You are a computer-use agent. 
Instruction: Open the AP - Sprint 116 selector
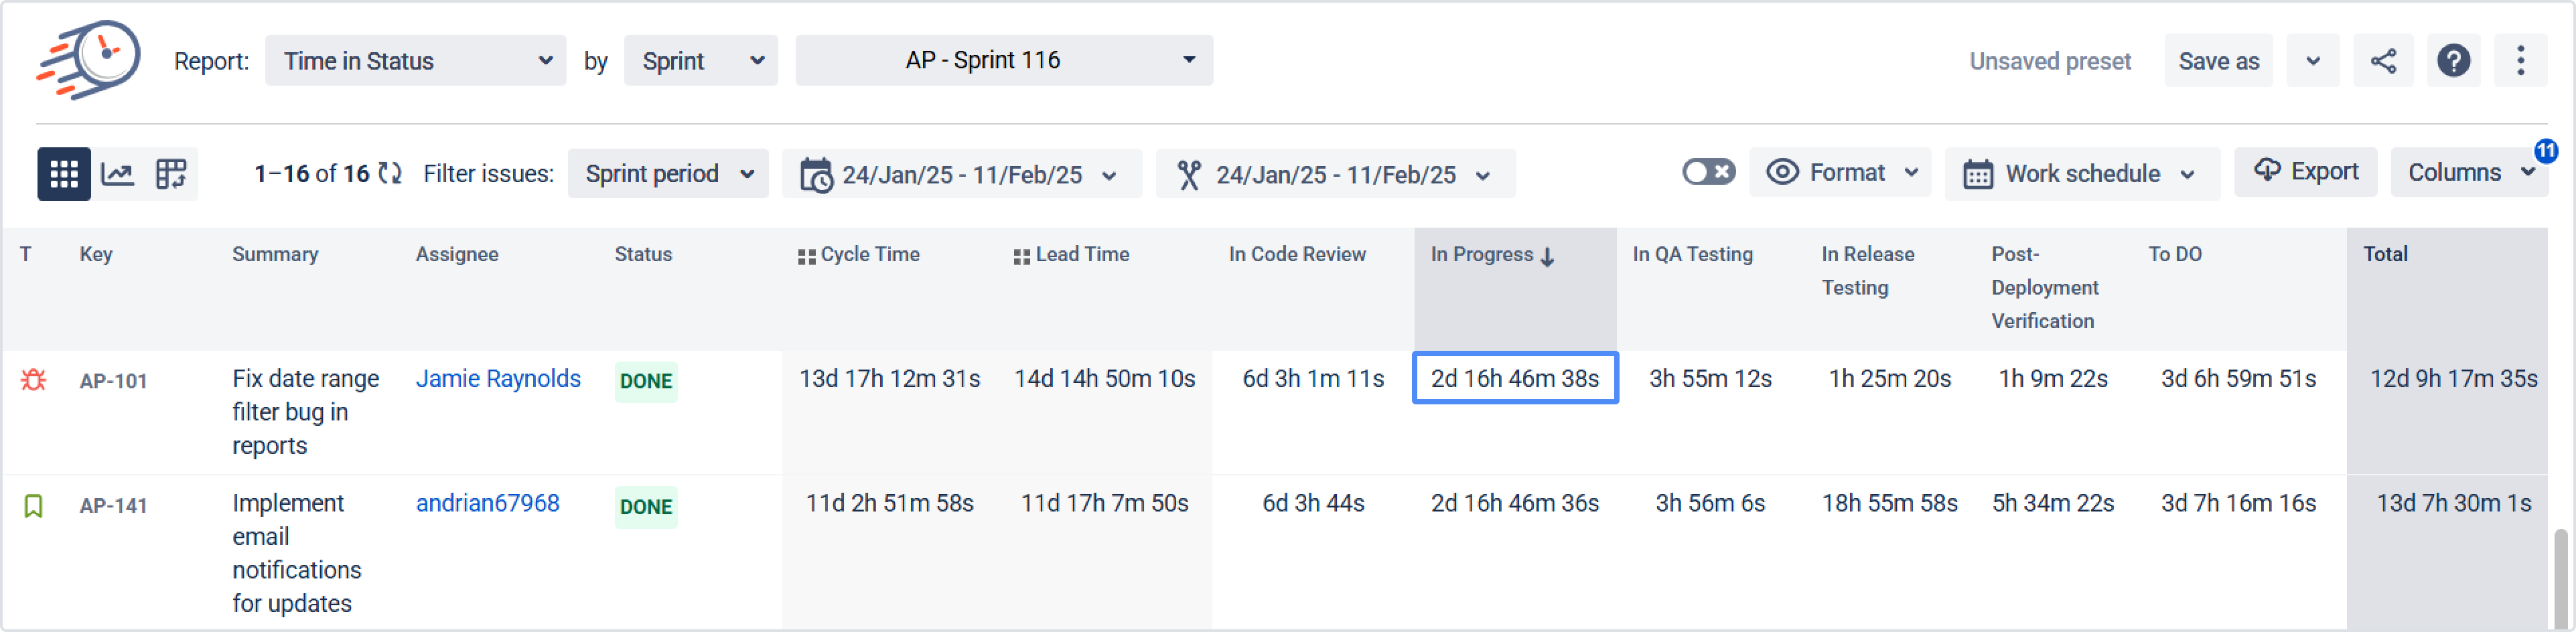[1003, 60]
